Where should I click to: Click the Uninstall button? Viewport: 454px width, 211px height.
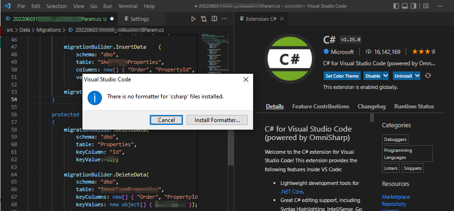click(403, 76)
